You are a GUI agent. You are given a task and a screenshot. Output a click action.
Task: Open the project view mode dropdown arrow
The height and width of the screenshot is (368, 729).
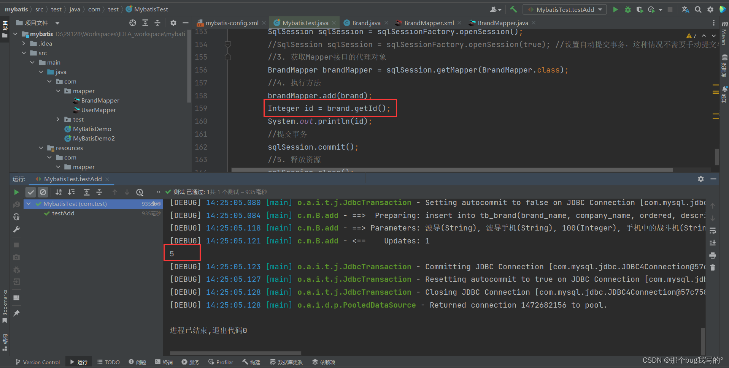57,23
